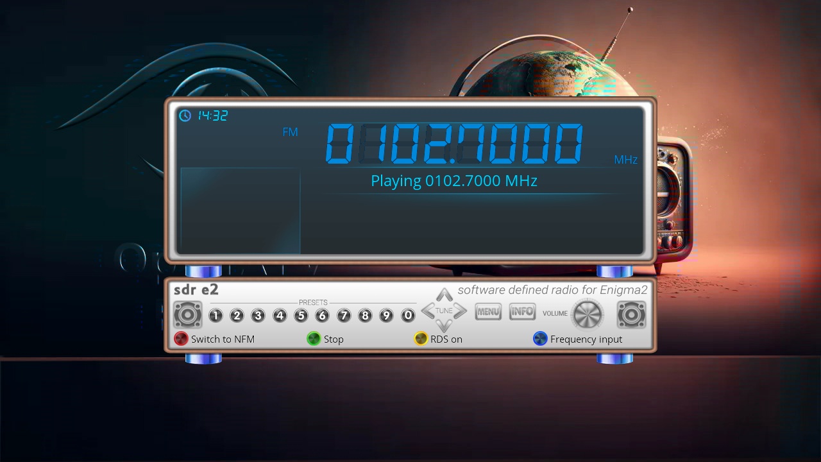This screenshot has width=821, height=462.
Task: Open the MENU button
Action: (x=488, y=312)
